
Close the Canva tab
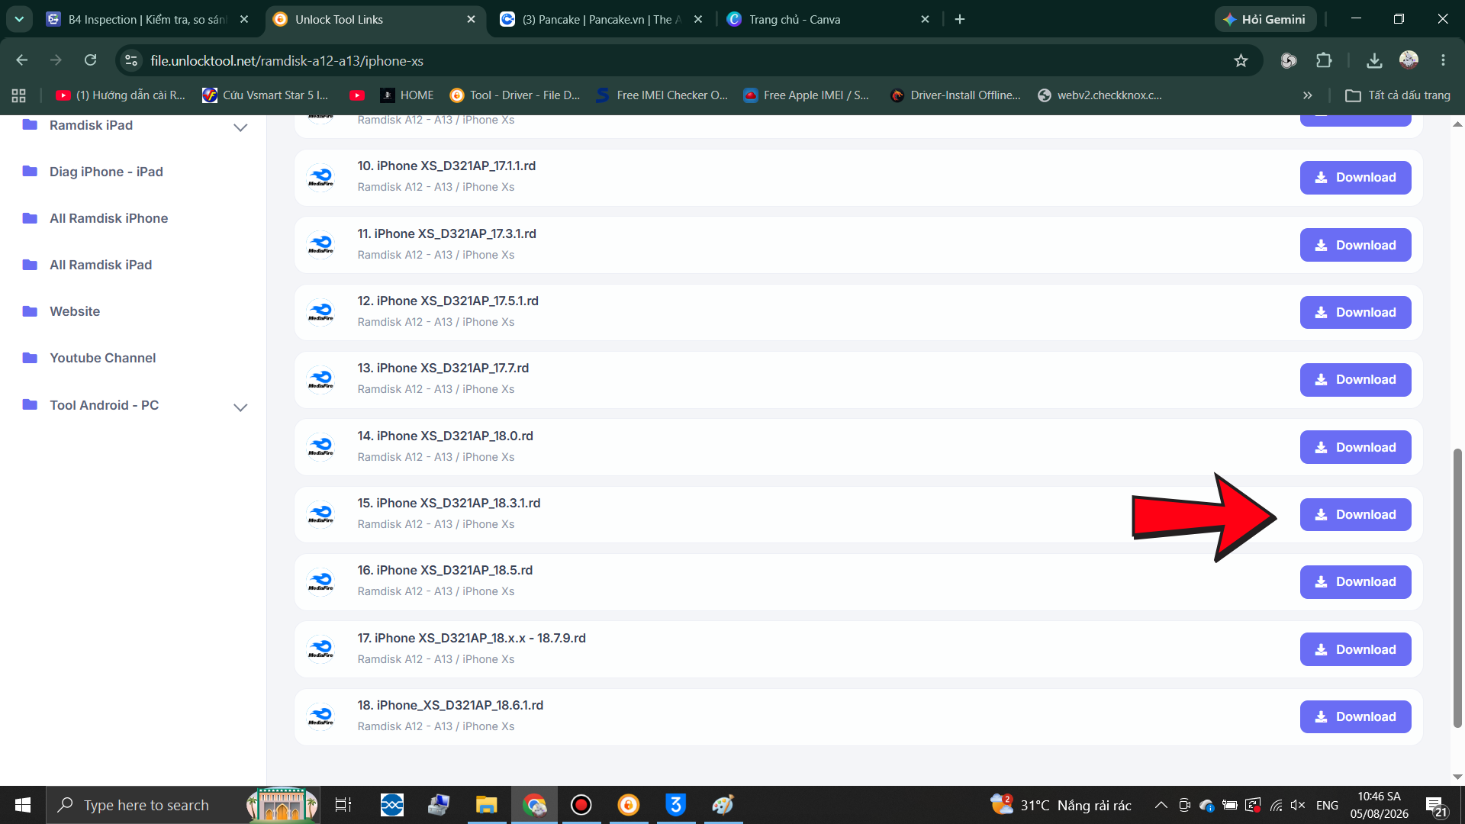[925, 19]
